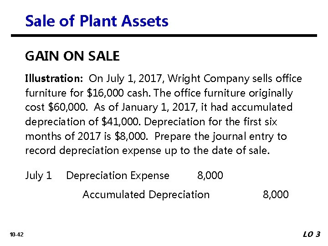The height and width of the screenshot is (246, 328).
Task: Click the '$41,000' accumulated depreciation figure
Action: click(x=120, y=122)
